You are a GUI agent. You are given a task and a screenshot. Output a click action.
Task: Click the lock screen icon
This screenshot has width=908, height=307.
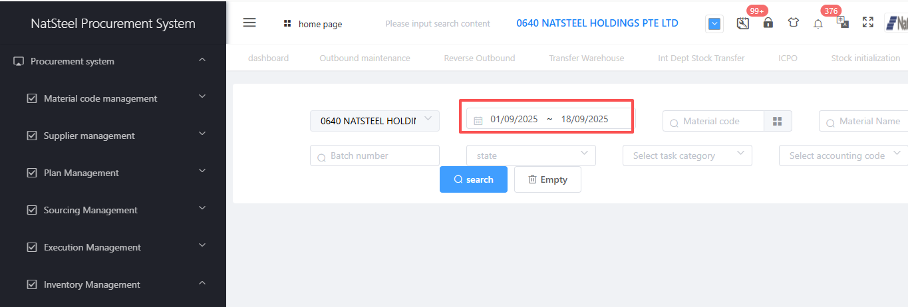(x=768, y=23)
